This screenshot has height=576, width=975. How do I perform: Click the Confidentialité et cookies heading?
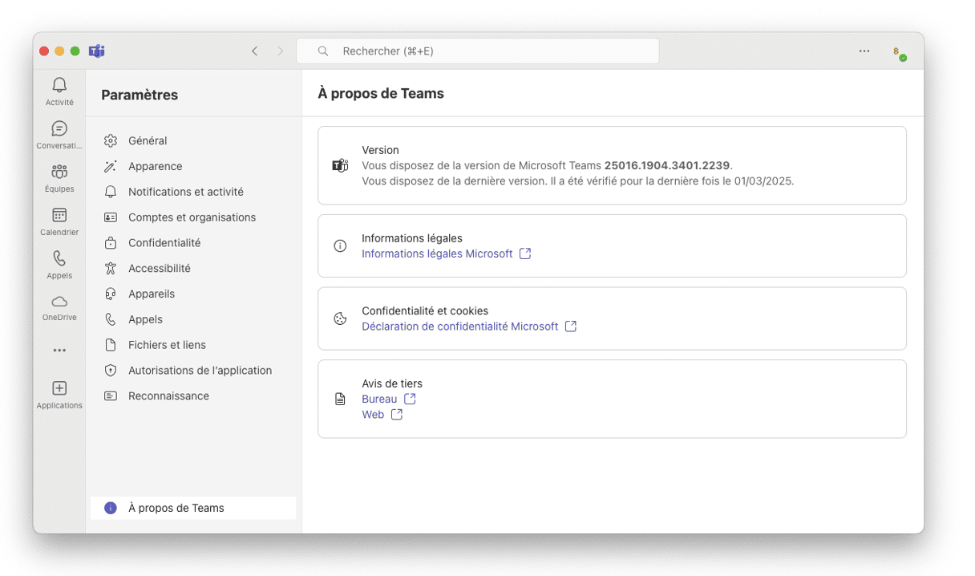pyautogui.click(x=425, y=311)
